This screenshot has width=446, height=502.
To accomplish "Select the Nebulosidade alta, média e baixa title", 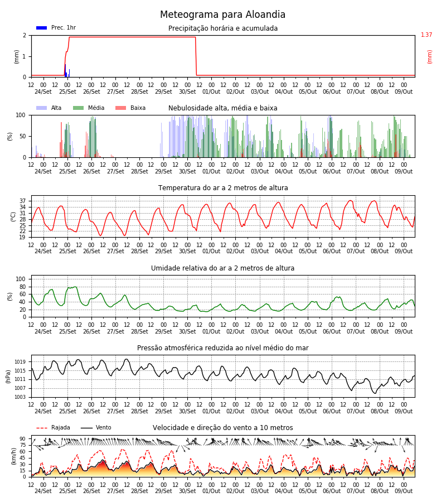I will click(x=222, y=108).
